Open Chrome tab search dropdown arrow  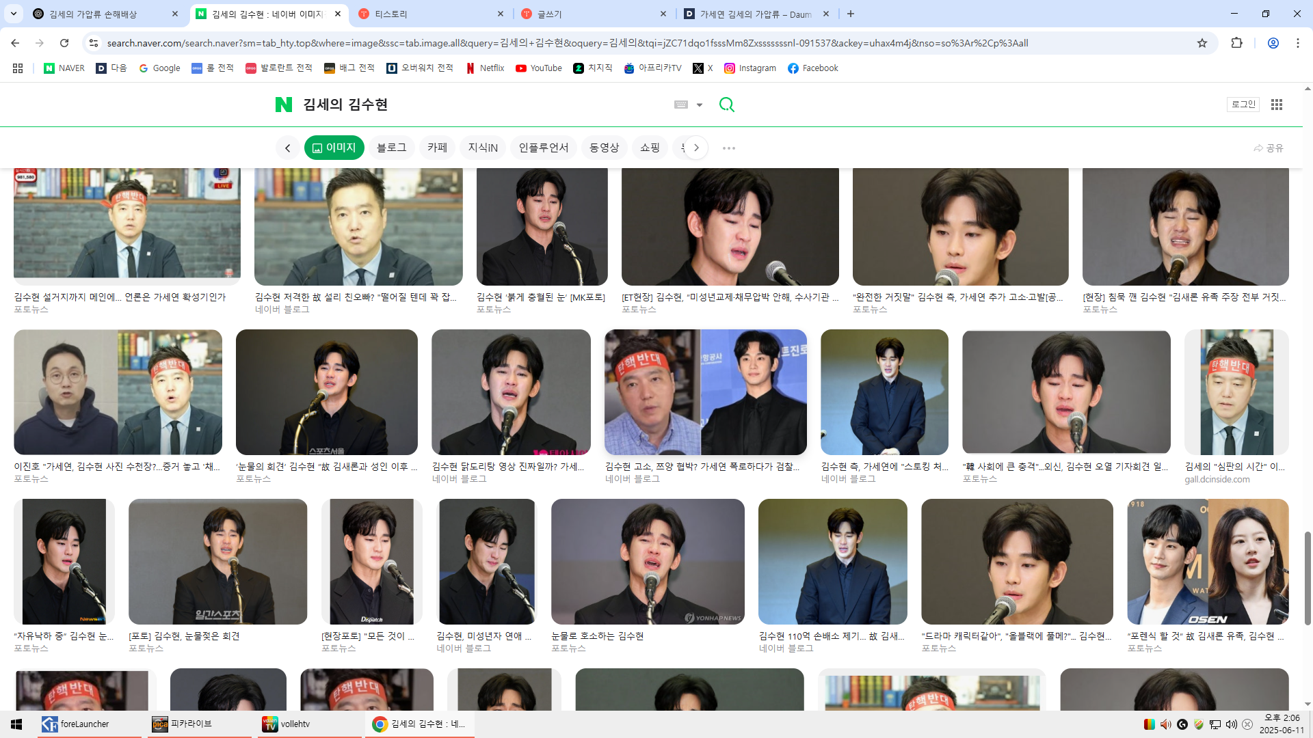tap(14, 14)
